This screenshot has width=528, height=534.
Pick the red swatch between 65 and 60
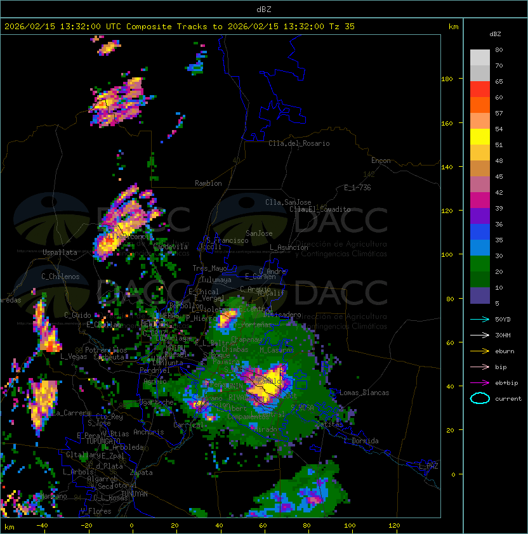coord(480,89)
